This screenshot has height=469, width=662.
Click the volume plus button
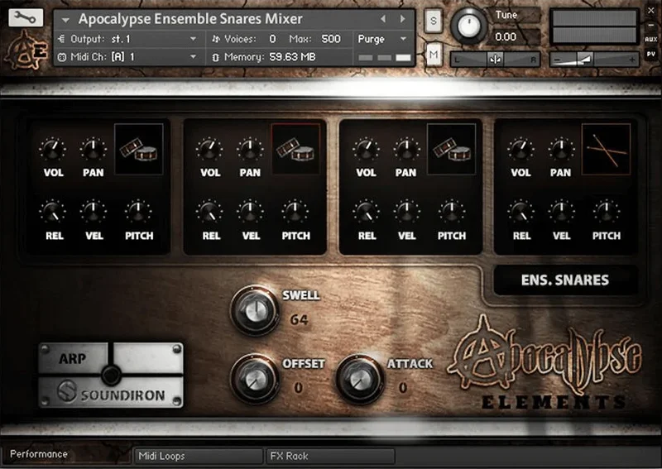coord(632,60)
